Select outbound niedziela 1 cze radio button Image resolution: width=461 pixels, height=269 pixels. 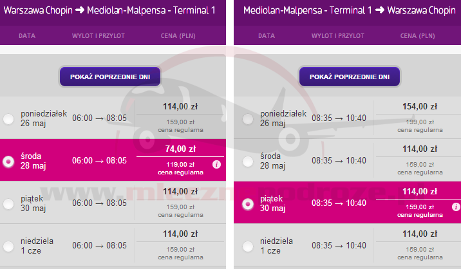[x=8, y=246]
